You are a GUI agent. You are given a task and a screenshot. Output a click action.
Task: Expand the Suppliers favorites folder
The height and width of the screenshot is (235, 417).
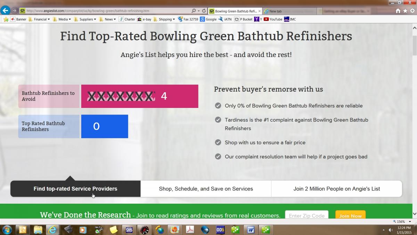pyautogui.click(x=85, y=19)
